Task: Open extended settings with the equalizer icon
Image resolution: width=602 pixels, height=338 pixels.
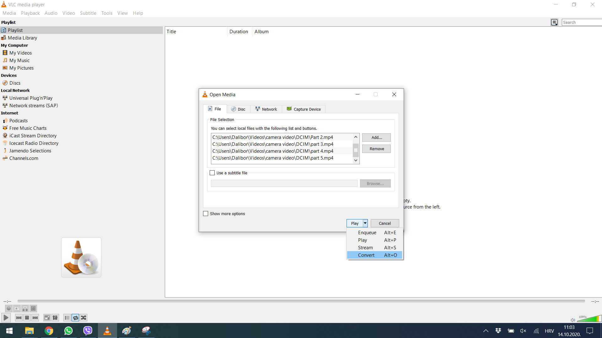Action: click(55, 318)
